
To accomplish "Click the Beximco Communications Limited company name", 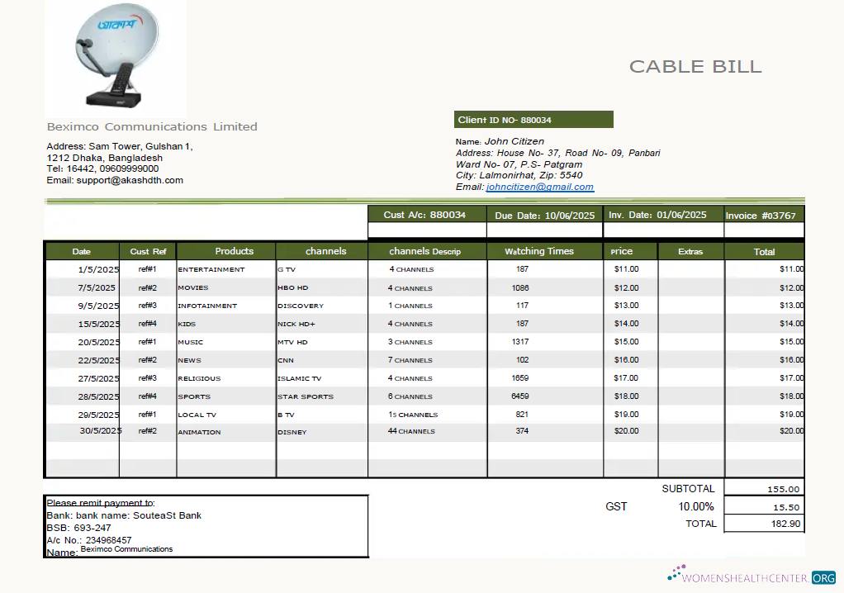I will click(151, 126).
